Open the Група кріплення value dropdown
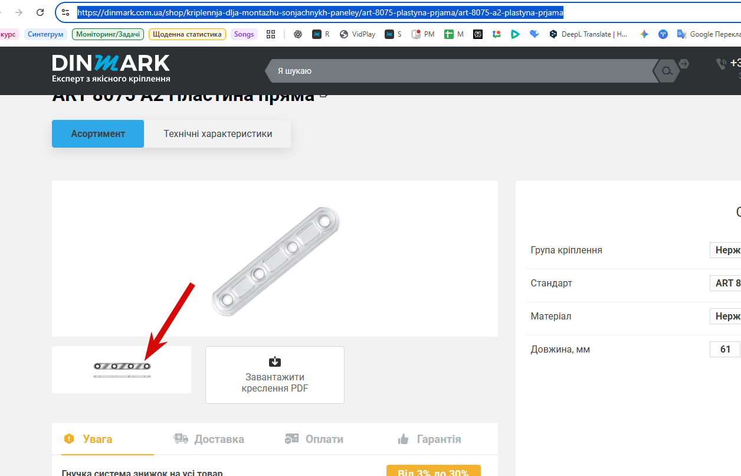The height and width of the screenshot is (476, 741). tap(726, 250)
